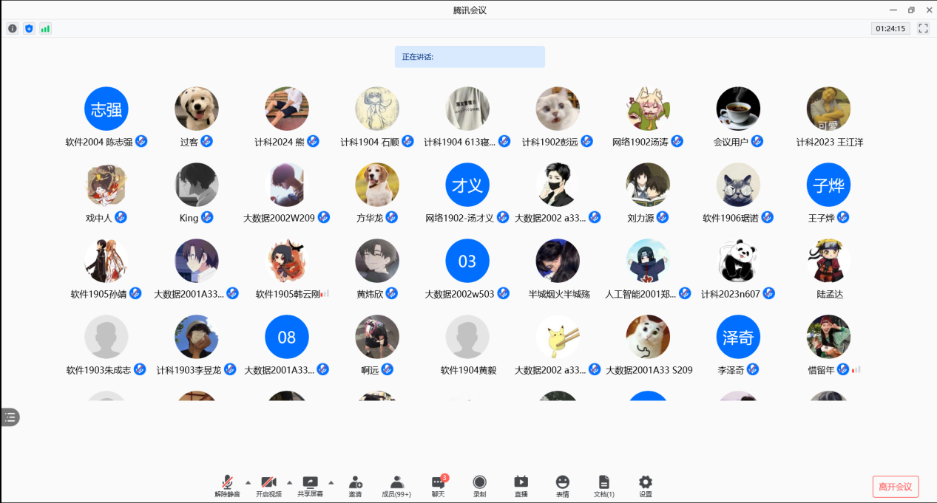937x503 pixels.
Task: Open meeting security via the shield icon
Action: (x=29, y=28)
